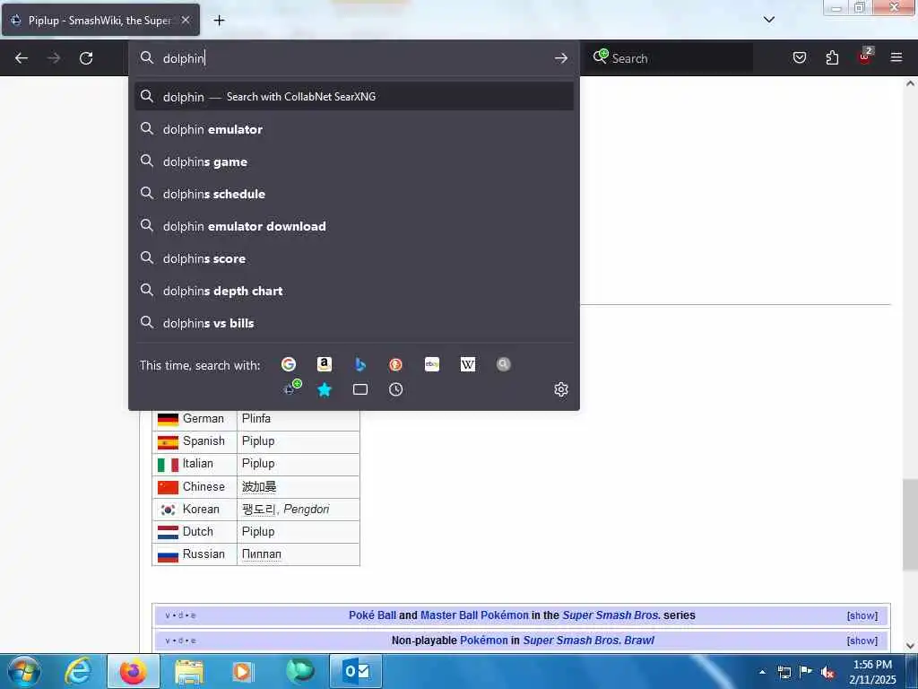This screenshot has width=918, height=689.
Task: Pick the 'dolphin emulator' suggestion
Action: (354, 129)
